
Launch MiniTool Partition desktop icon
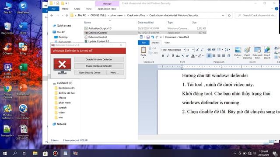pyautogui.click(x=7, y=112)
